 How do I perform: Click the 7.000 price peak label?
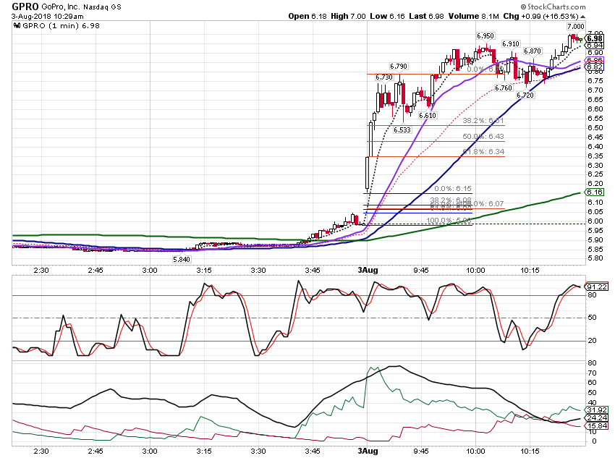tap(575, 26)
